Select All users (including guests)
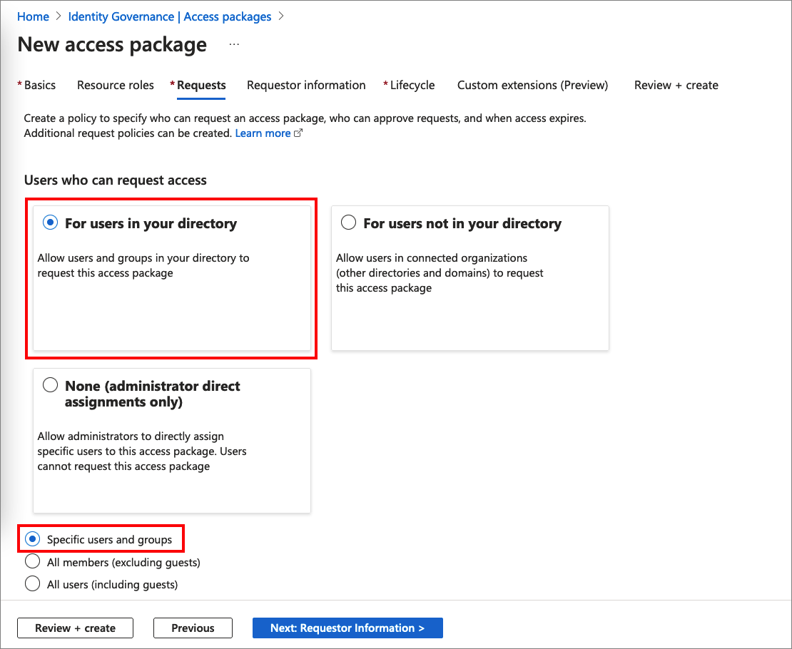 [33, 584]
